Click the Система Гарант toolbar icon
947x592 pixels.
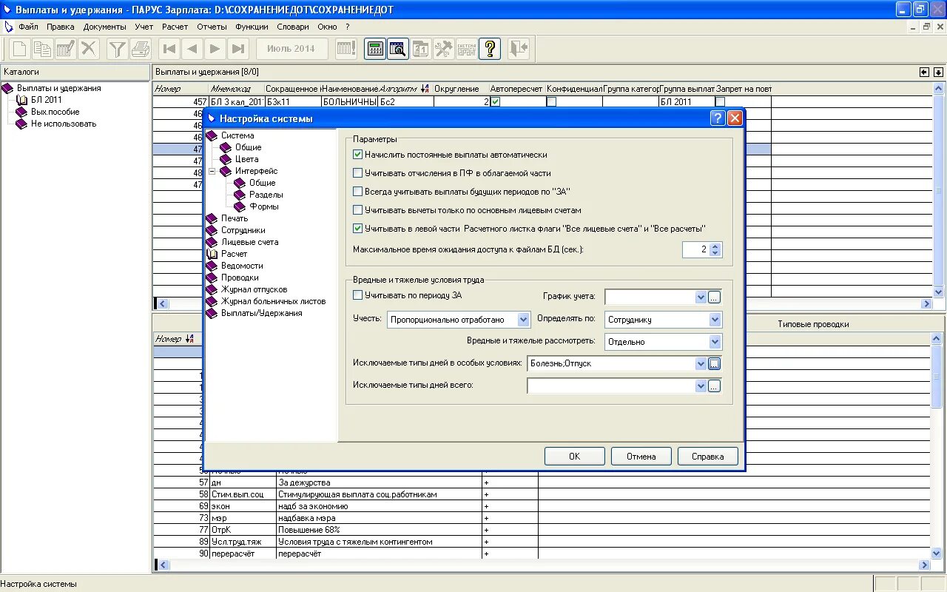(x=467, y=49)
